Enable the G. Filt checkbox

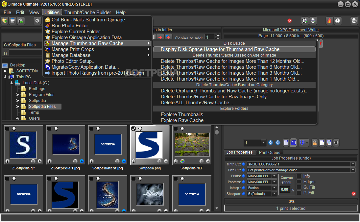[x=299, y=187]
